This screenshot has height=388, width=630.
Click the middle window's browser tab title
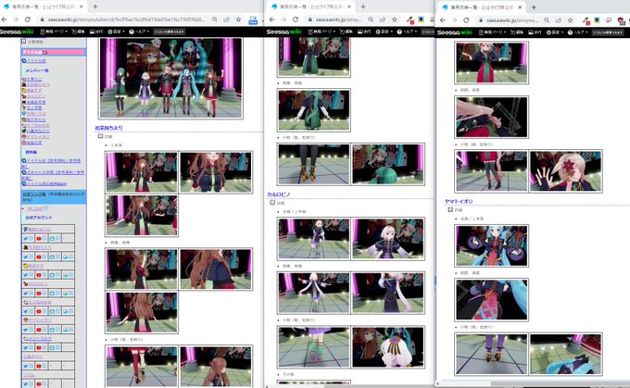[x=311, y=6]
